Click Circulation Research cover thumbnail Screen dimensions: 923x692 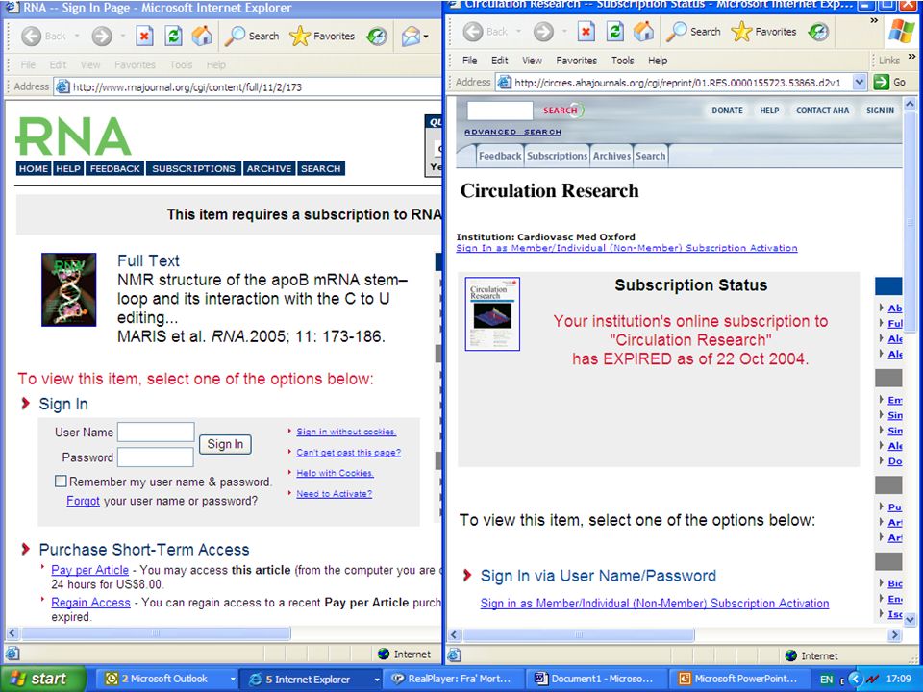tap(492, 314)
